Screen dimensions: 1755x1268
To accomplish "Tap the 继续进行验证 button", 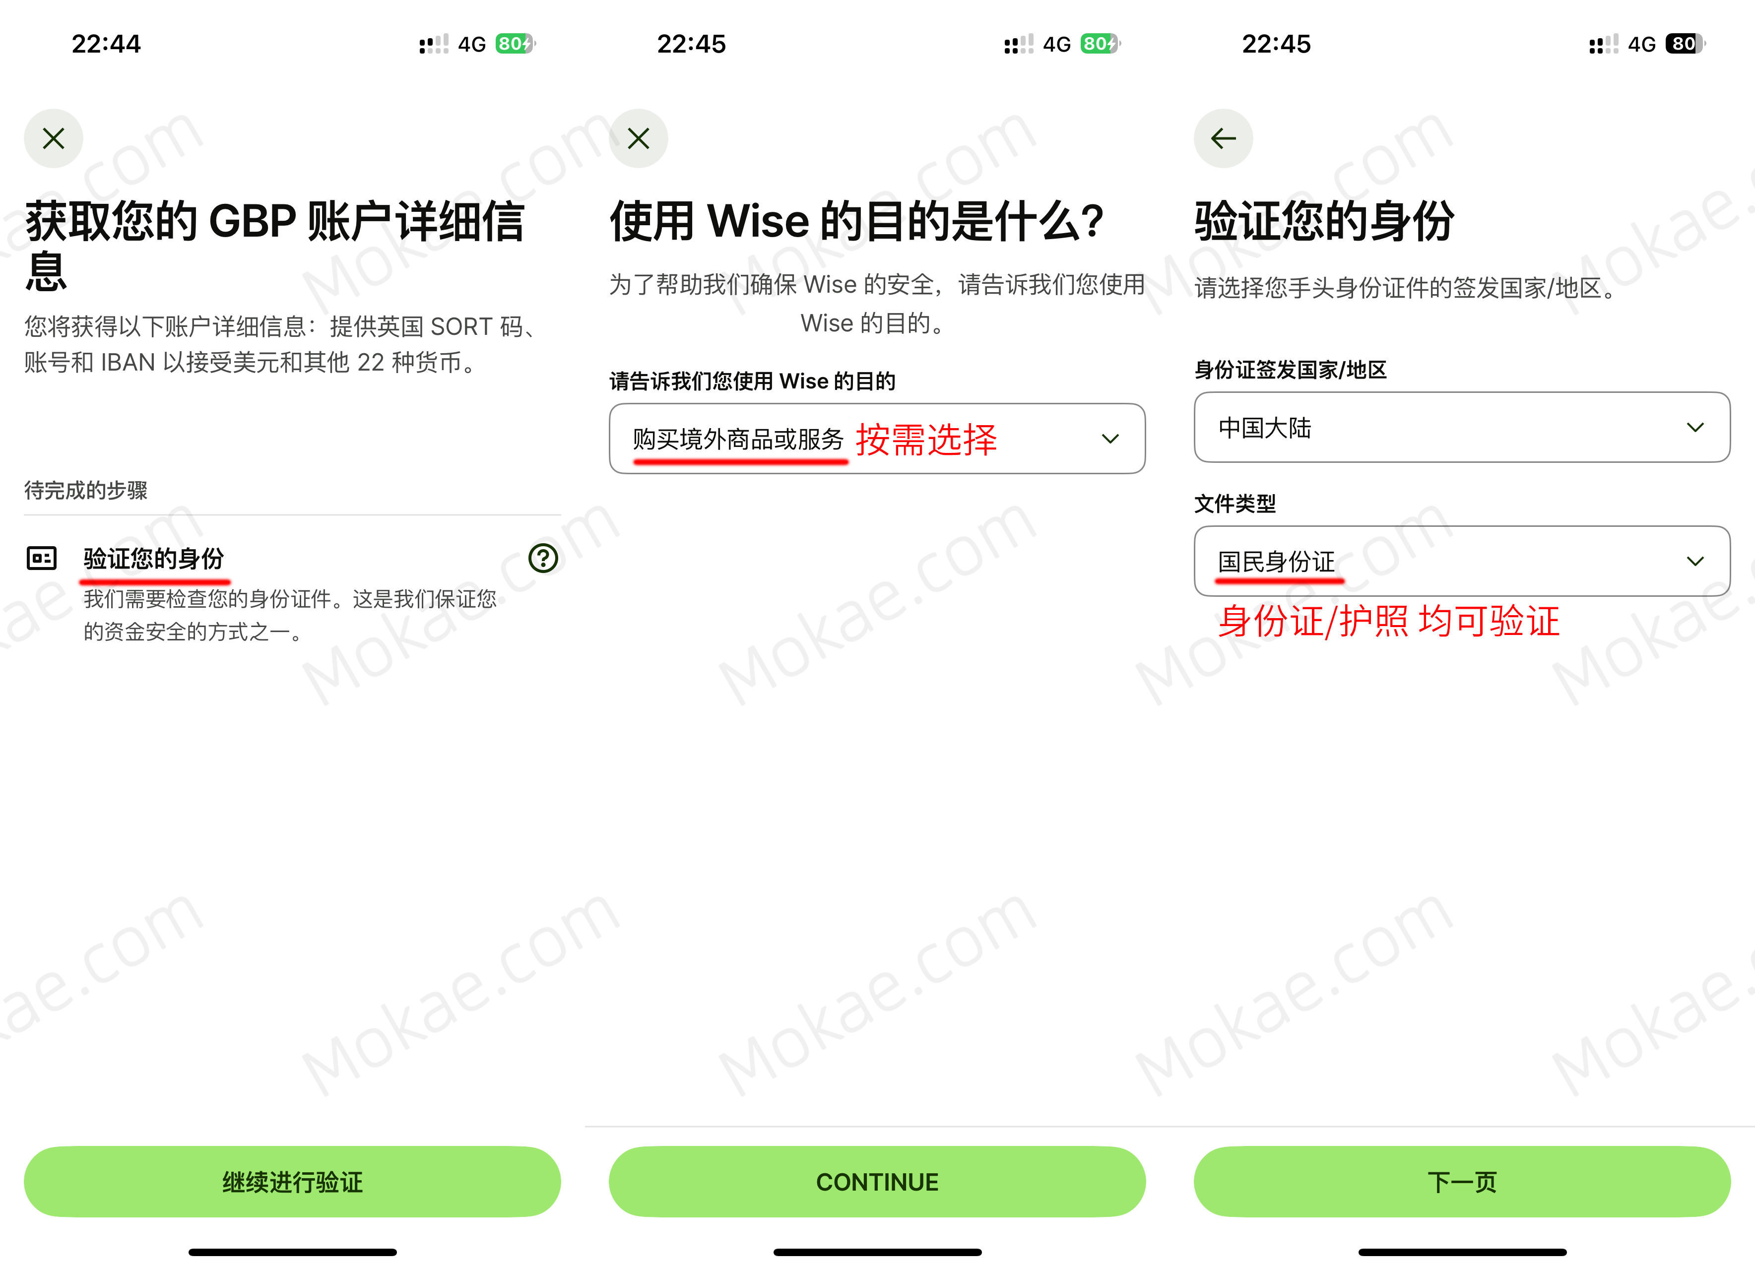I will [293, 1181].
